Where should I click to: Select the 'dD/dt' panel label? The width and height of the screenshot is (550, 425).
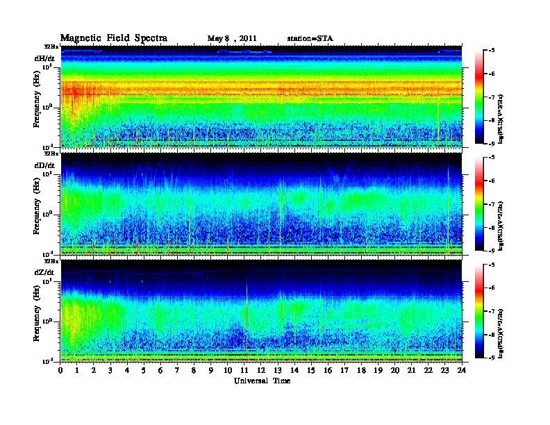pyautogui.click(x=44, y=165)
